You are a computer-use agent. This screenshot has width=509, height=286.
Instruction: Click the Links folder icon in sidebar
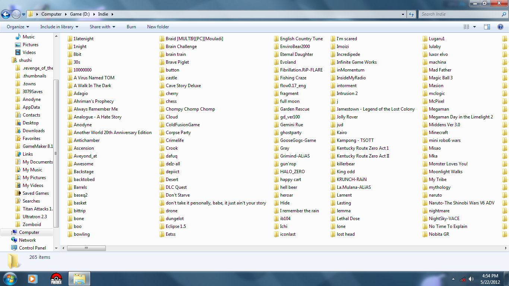(x=18, y=154)
